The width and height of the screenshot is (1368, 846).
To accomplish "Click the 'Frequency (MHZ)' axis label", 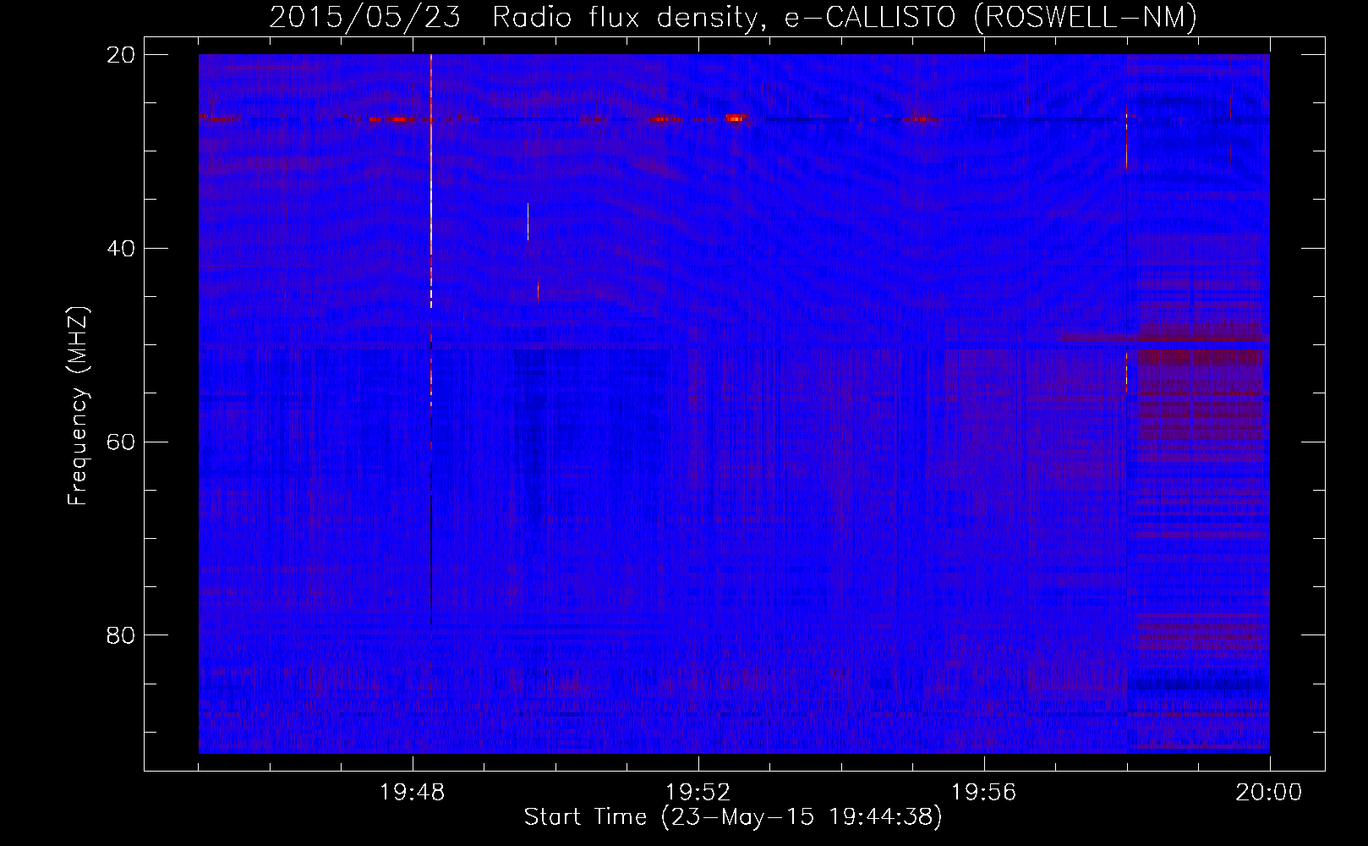I will tap(78, 407).
